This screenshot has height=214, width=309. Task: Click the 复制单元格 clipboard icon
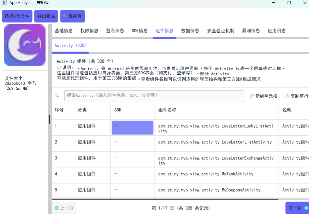point(251,96)
